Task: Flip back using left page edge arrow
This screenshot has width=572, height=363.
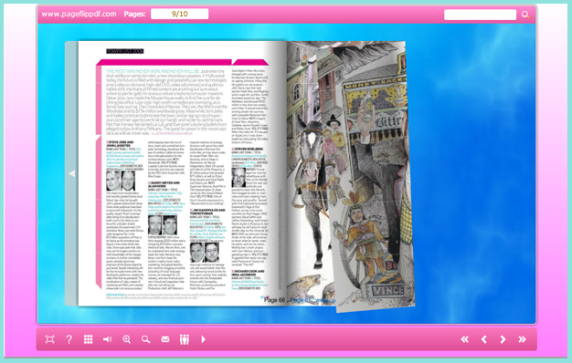Action: tap(72, 173)
